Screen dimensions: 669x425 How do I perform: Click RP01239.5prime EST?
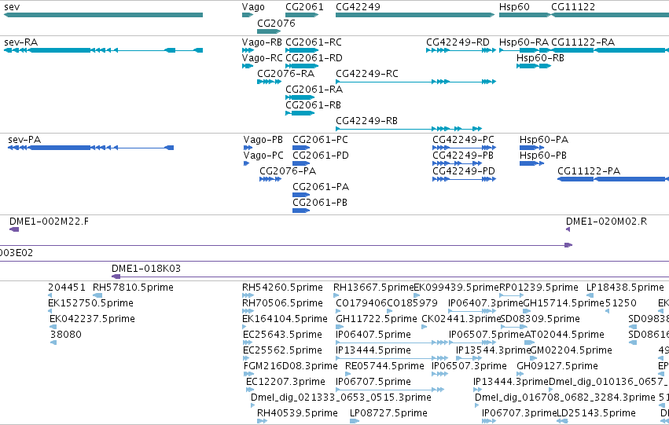[511, 295]
